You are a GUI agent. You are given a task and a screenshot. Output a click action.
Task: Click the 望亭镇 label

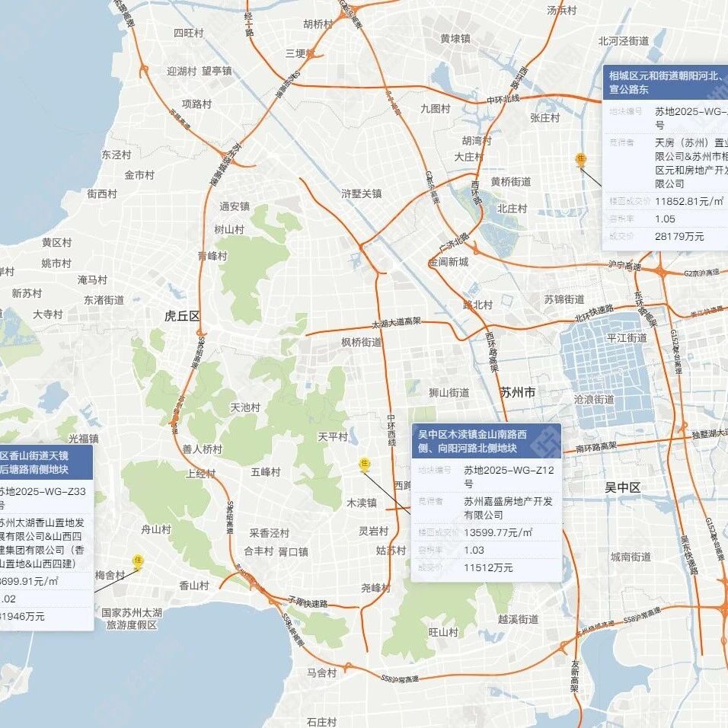217,71
